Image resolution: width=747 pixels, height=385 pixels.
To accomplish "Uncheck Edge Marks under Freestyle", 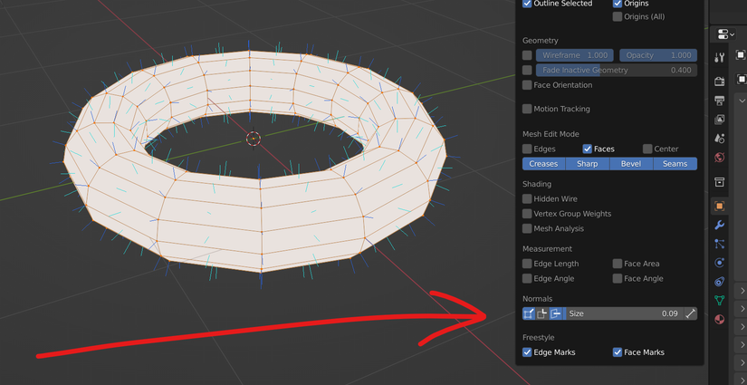I will click(x=528, y=352).
